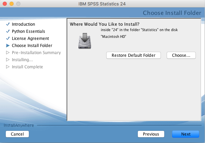Click the Choose Install Folder banner title
The image size is (205, 143).
click(172, 13)
